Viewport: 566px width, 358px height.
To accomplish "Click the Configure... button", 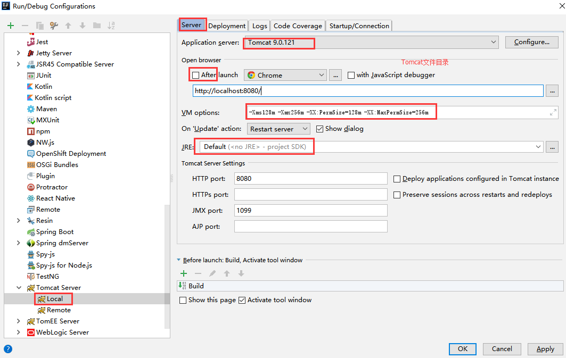I will (532, 42).
